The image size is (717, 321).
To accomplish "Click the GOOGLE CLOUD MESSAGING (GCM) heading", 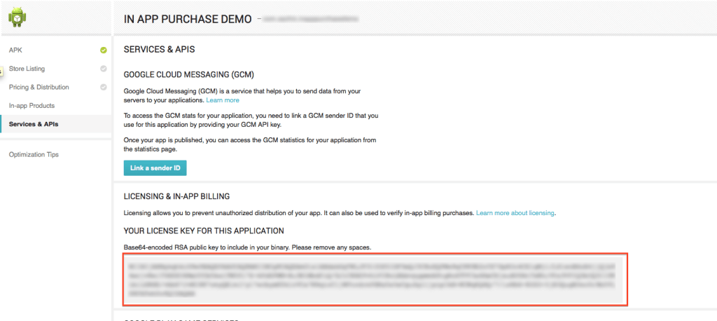I will pos(189,74).
